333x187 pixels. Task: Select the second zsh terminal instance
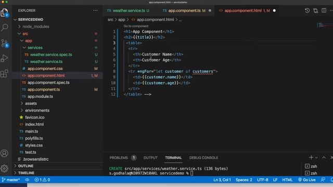coord(311,173)
